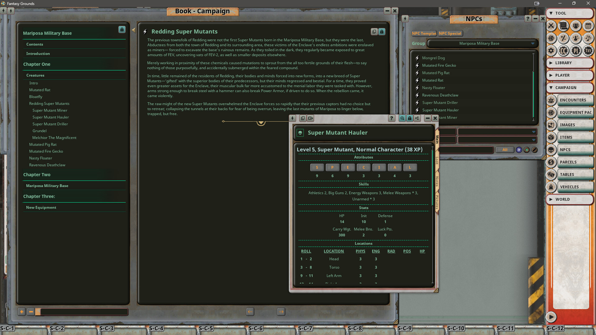
Task: Expand the LIBRARY section in the sidebar
Action: tap(570, 63)
